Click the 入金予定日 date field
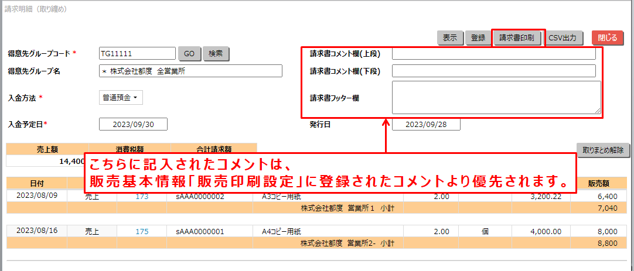The height and width of the screenshot is (271, 634). [x=133, y=124]
